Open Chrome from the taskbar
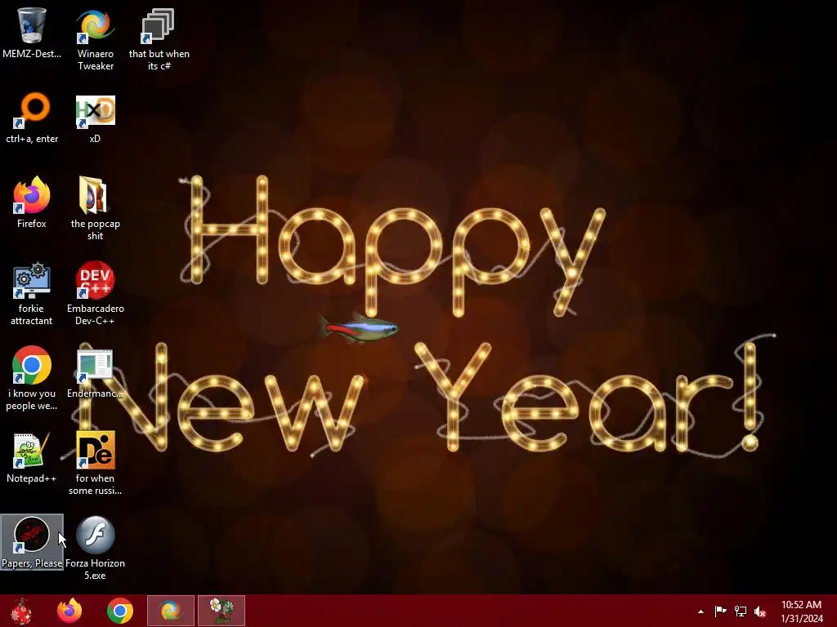 (120, 611)
